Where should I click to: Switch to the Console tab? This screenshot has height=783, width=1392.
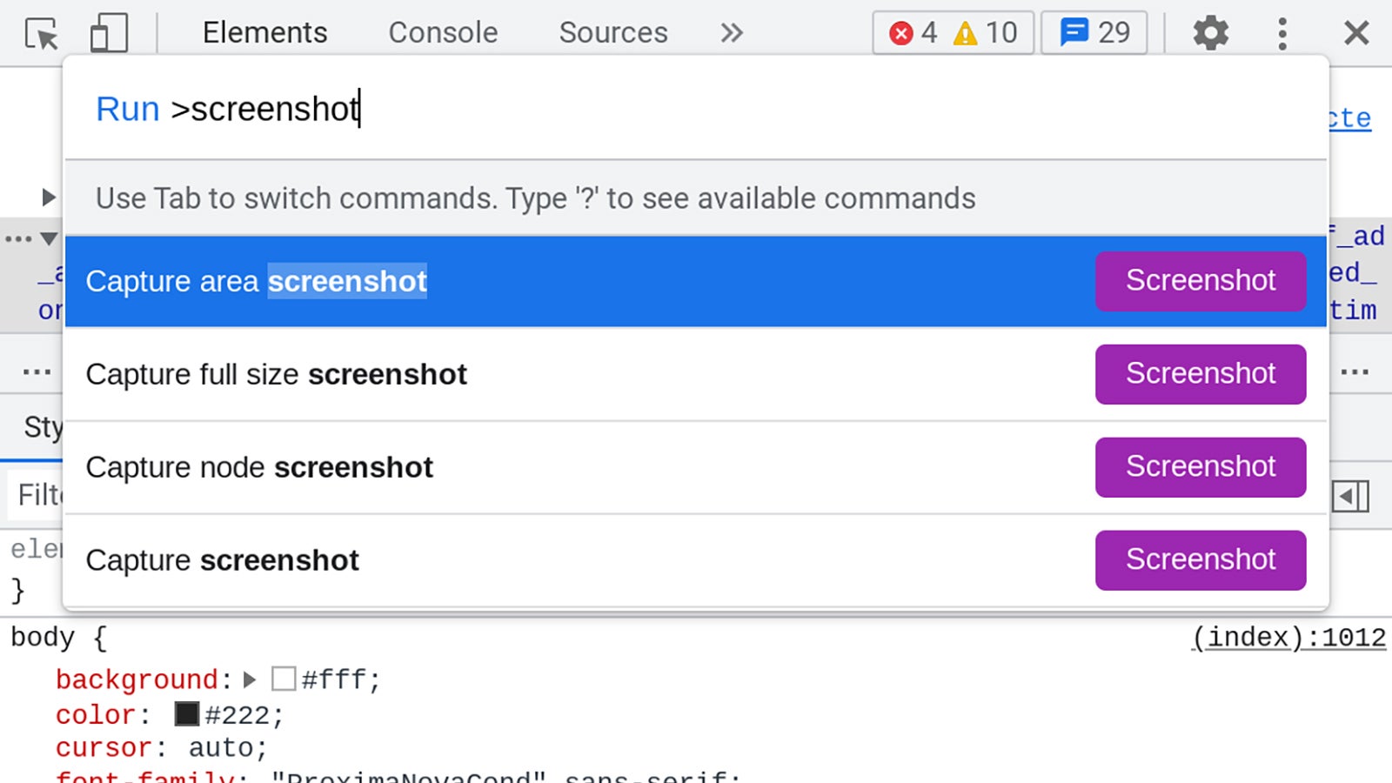pos(444,32)
